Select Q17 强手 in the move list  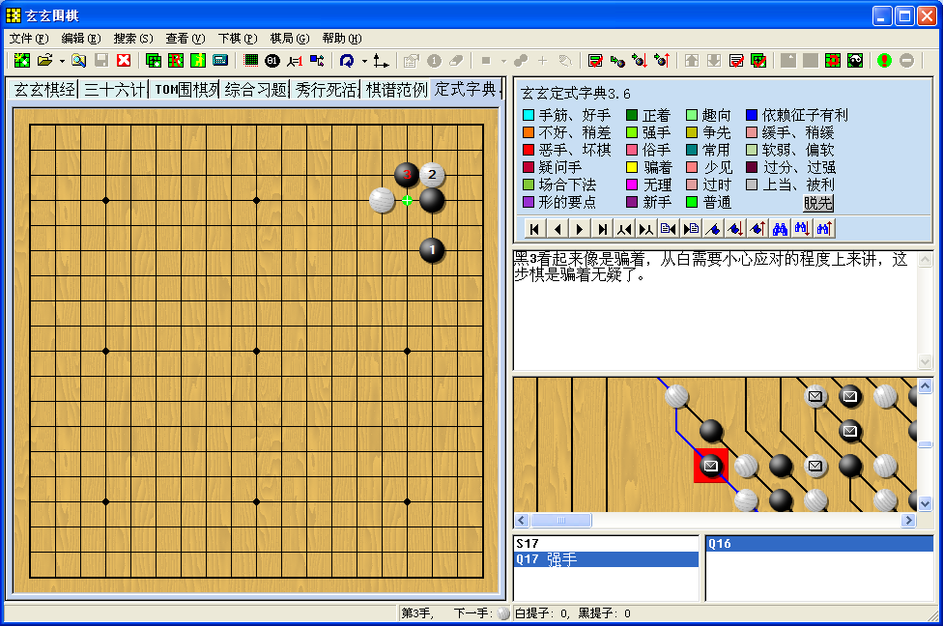606,559
